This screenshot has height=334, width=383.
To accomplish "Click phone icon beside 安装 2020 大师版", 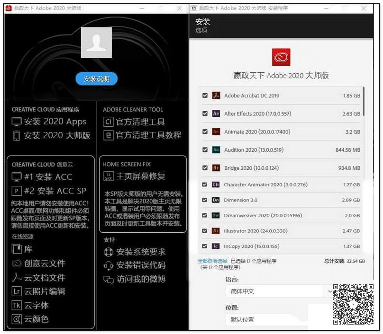I will 17,136.
